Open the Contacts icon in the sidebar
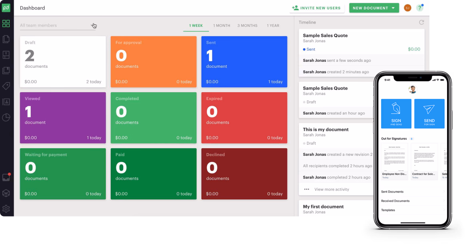The width and height of the screenshot is (467, 244). [x=6, y=102]
